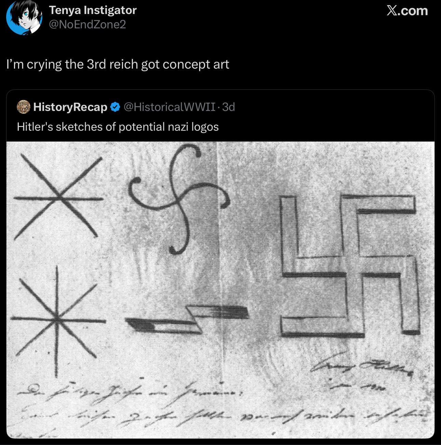Select the Tenya Instigator display name
This screenshot has width=441, height=445.
pos(93,10)
